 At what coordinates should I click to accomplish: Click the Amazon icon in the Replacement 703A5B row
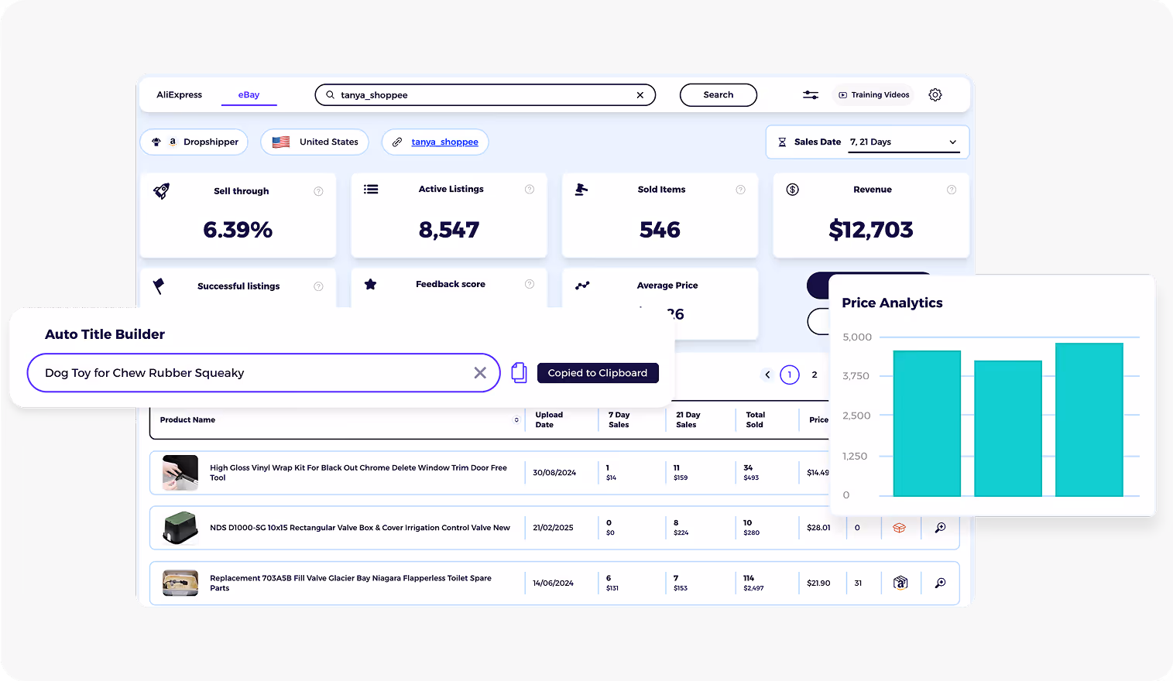pyautogui.click(x=900, y=583)
